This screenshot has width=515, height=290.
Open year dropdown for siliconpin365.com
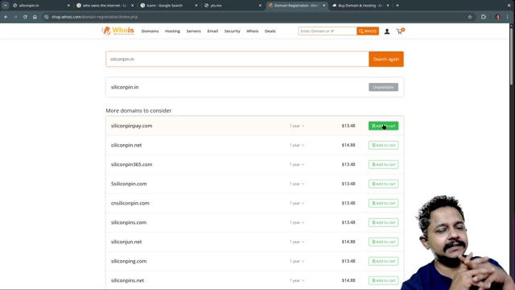(x=297, y=164)
